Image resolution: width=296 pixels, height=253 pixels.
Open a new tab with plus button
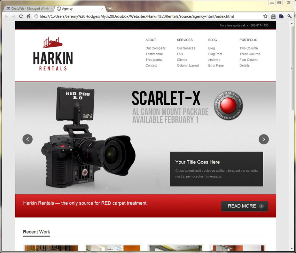[x=110, y=8]
